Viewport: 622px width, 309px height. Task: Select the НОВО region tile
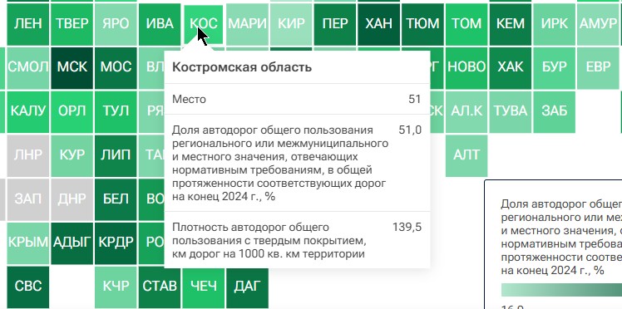466,68
